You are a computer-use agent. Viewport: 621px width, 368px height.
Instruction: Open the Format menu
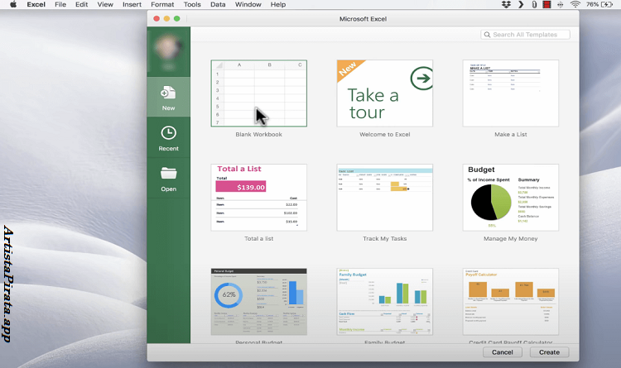(x=162, y=4)
